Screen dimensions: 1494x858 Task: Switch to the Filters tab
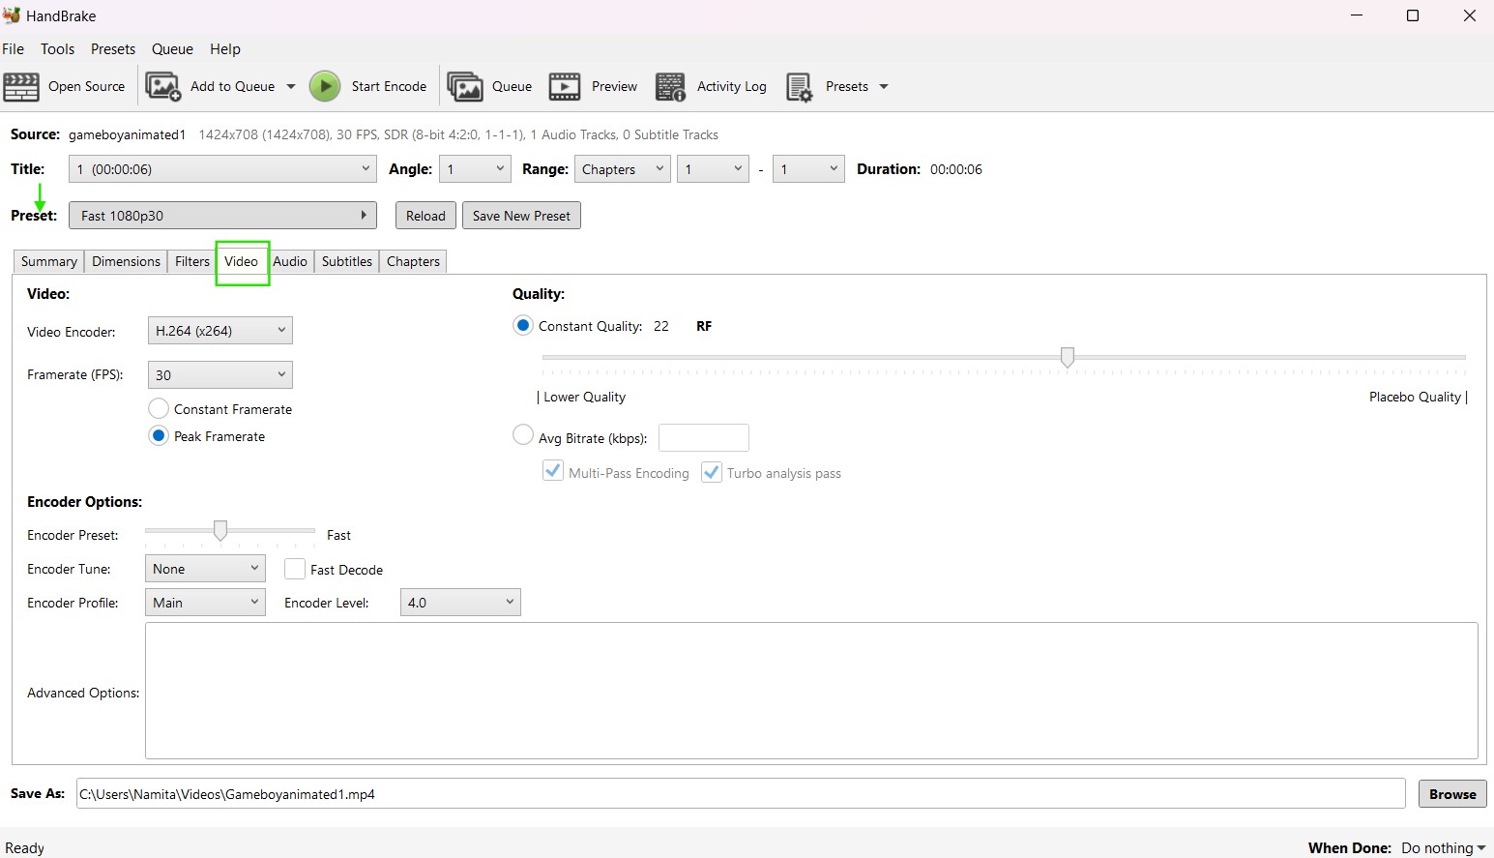(192, 261)
